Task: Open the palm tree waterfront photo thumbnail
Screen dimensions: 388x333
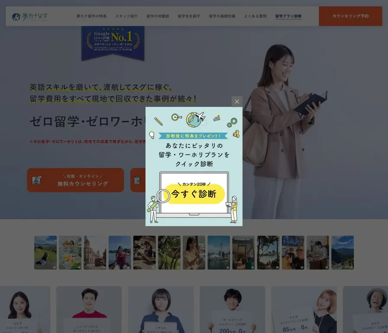Action: click(268, 253)
